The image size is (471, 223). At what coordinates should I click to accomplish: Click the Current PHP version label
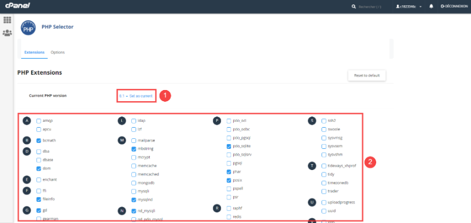pyautogui.click(x=48, y=96)
